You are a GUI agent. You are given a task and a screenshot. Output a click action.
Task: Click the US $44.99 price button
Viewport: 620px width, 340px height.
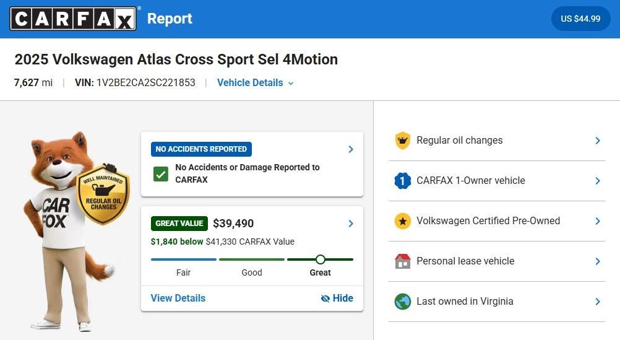(x=580, y=19)
